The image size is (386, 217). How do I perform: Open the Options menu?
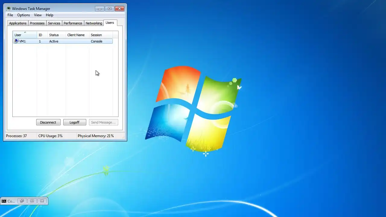tap(24, 15)
